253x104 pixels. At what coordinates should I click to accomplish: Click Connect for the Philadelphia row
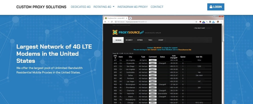pos(153,100)
